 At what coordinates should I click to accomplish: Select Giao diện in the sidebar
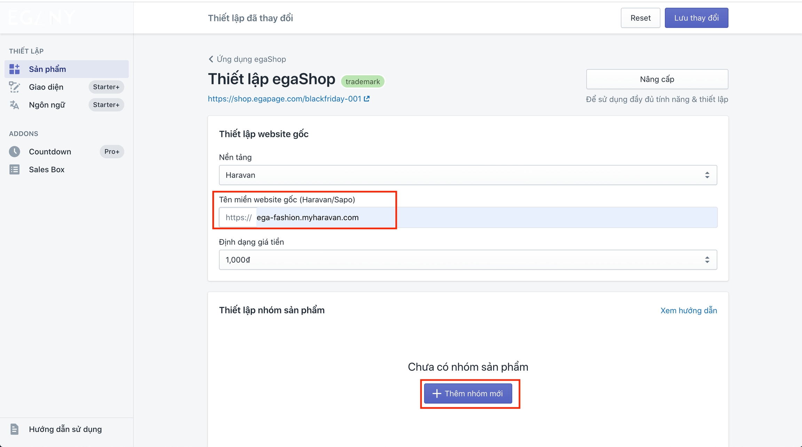pyautogui.click(x=46, y=87)
